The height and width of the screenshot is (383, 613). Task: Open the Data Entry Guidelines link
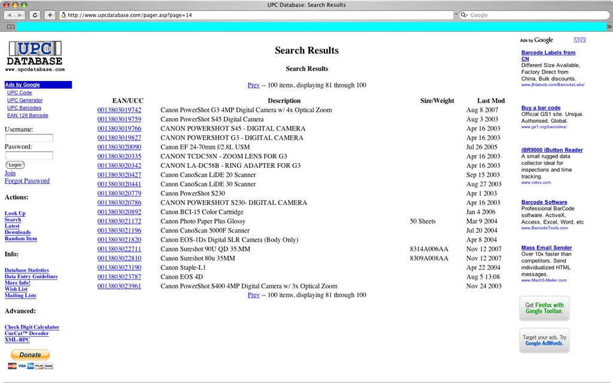click(31, 276)
